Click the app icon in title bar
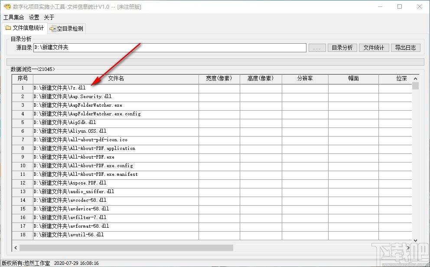This screenshot has width=430, height=267. (x=7, y=6)
